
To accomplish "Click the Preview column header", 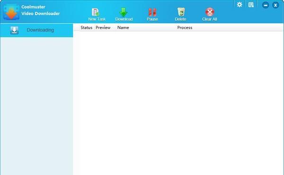I will 103,28.
